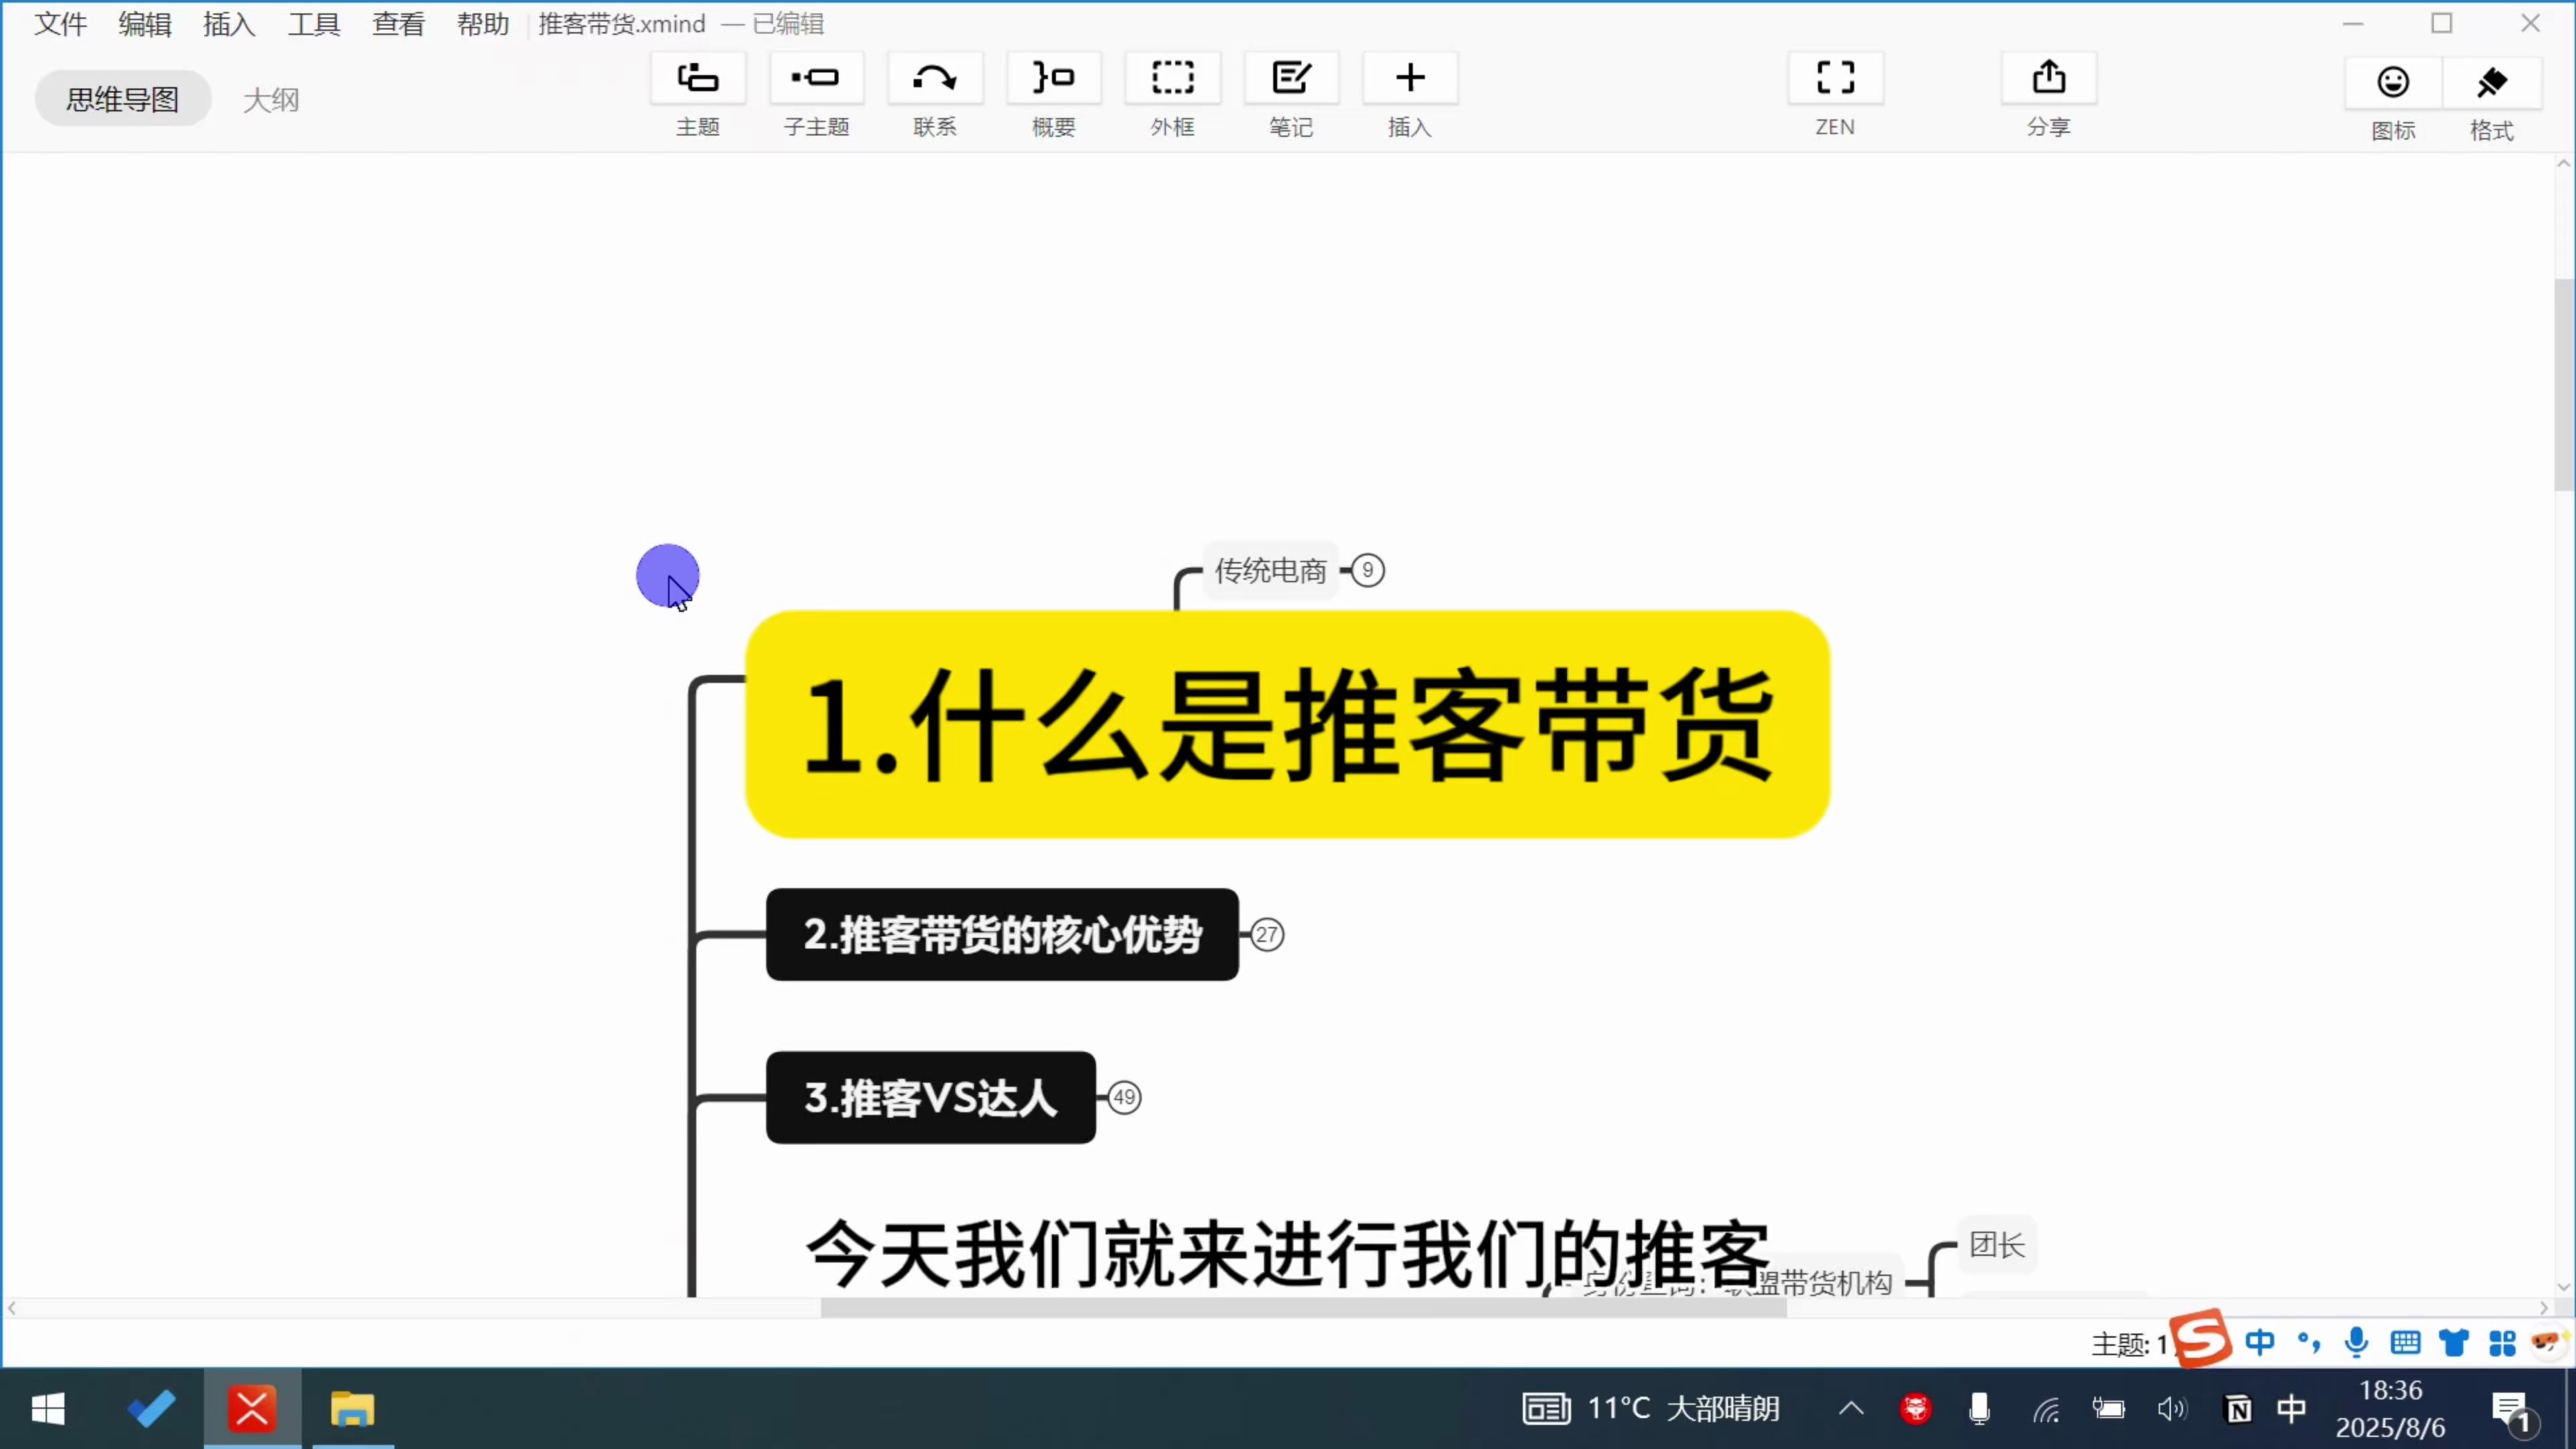Show hidden tray icons chevron
Viewport: 2576px width, 1449px height.
pos(1851,1409)
